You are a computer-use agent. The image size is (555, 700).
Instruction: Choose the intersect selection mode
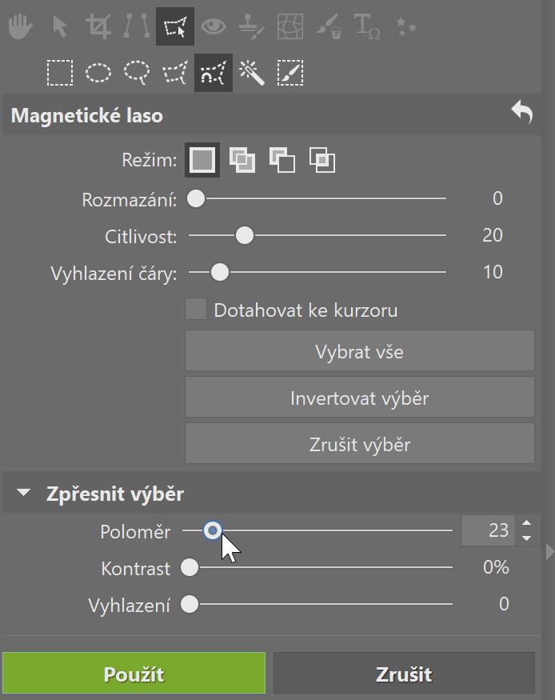click(322, 160)
